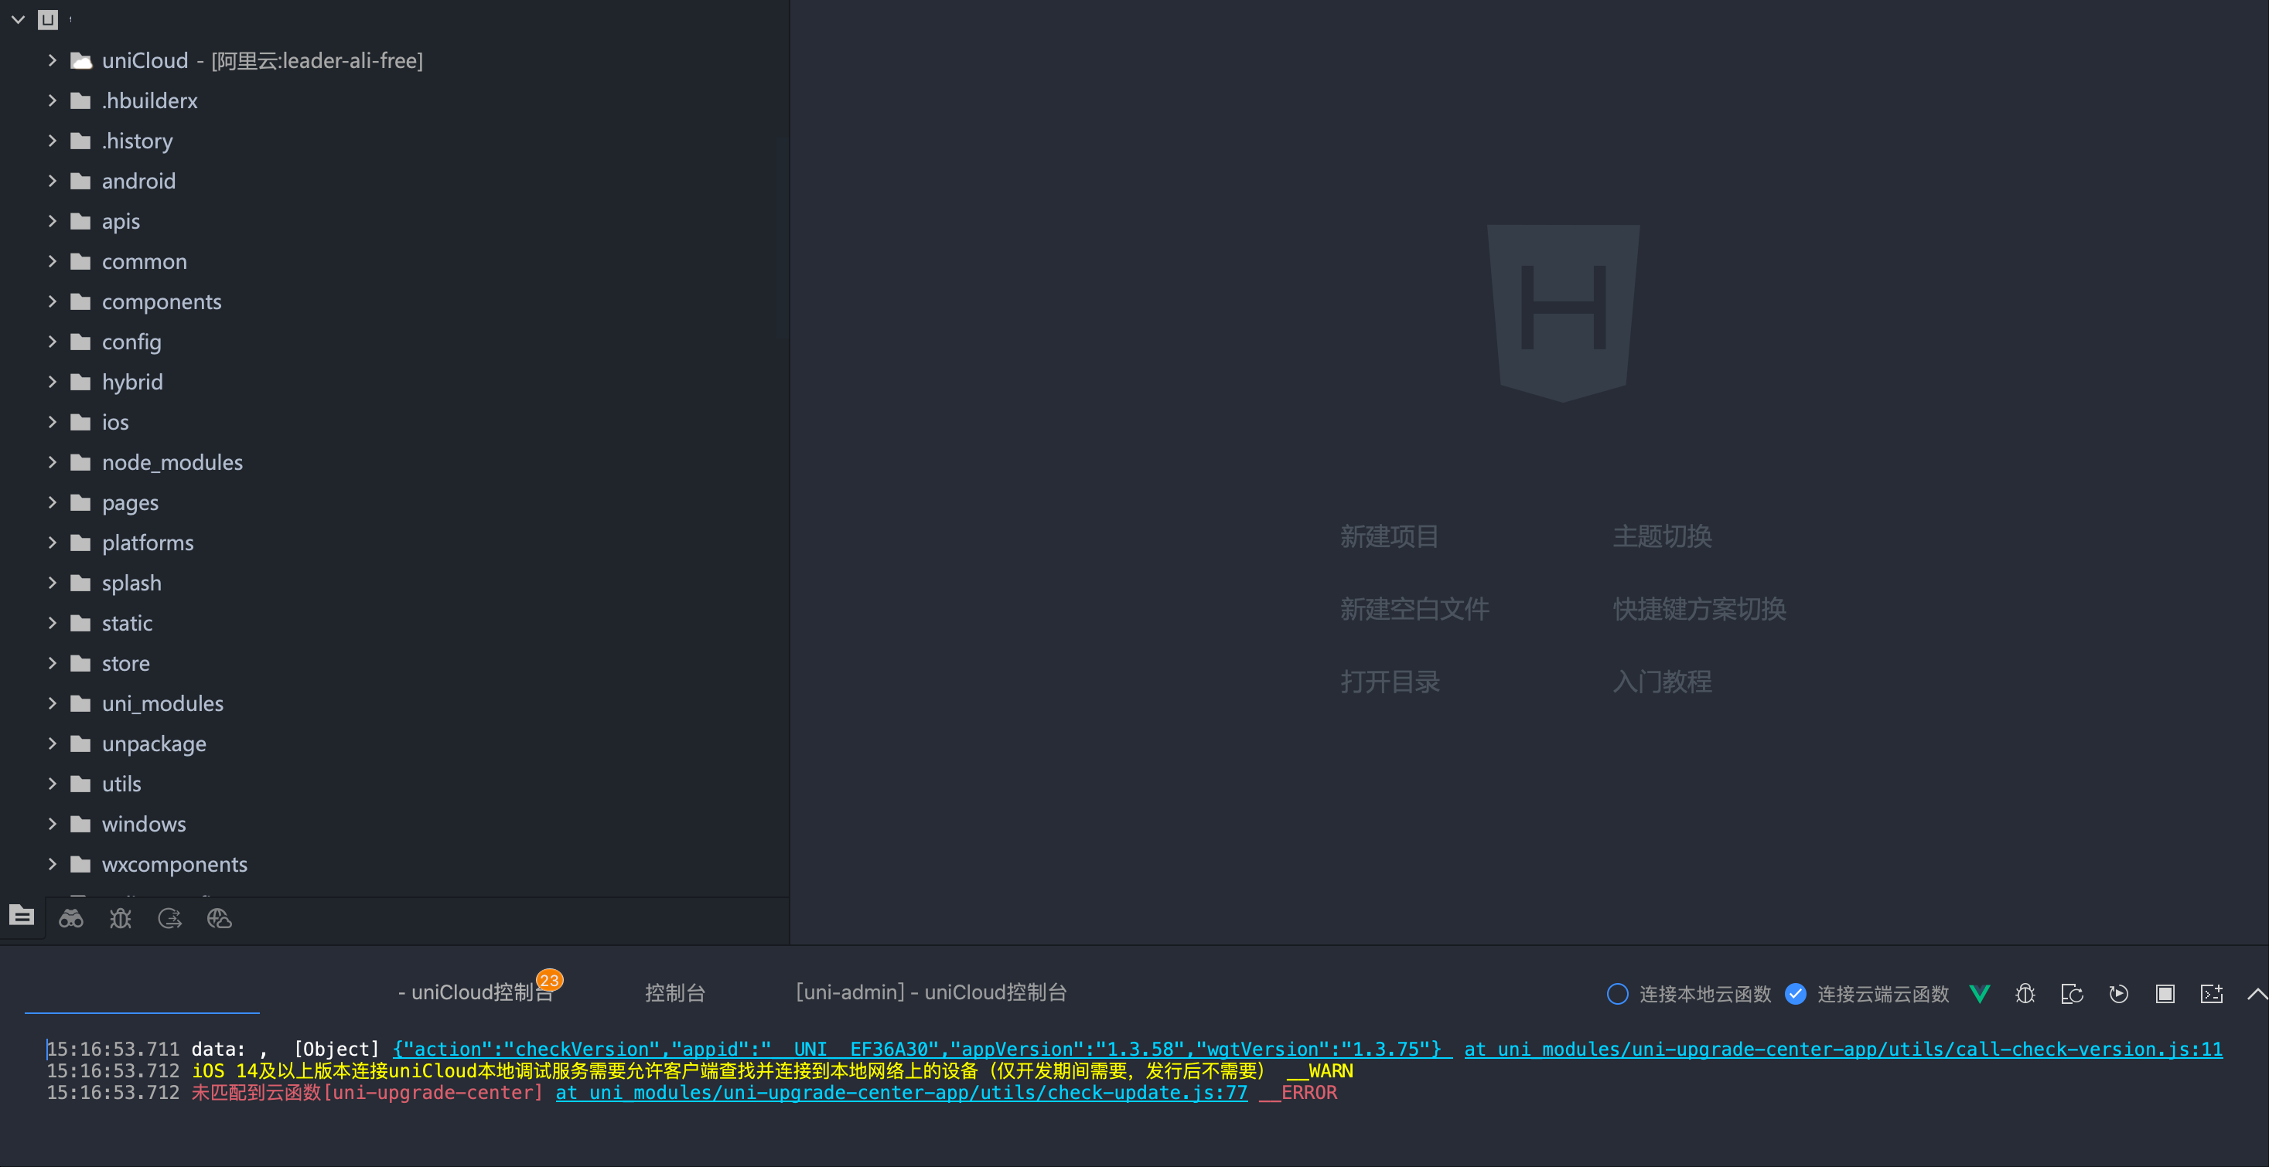Screen dimensions: 2269x1167
Task: Expand the wxcomponents folder chevron
Action: (x=52, y=864)
